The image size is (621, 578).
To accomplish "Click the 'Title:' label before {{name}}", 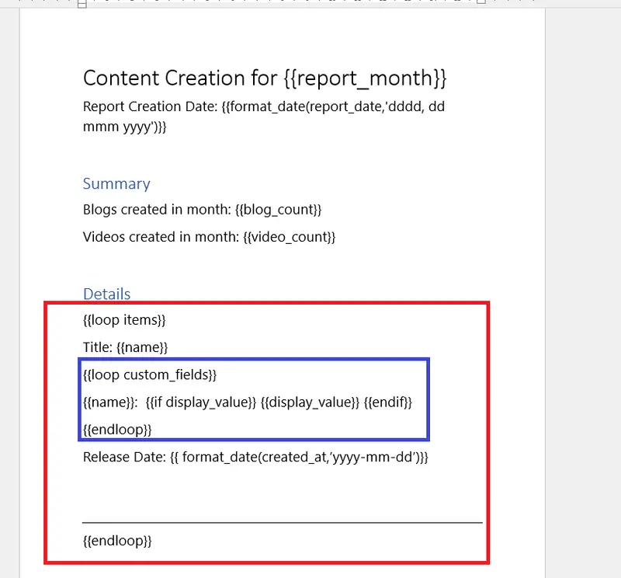I will pos(98,348).
